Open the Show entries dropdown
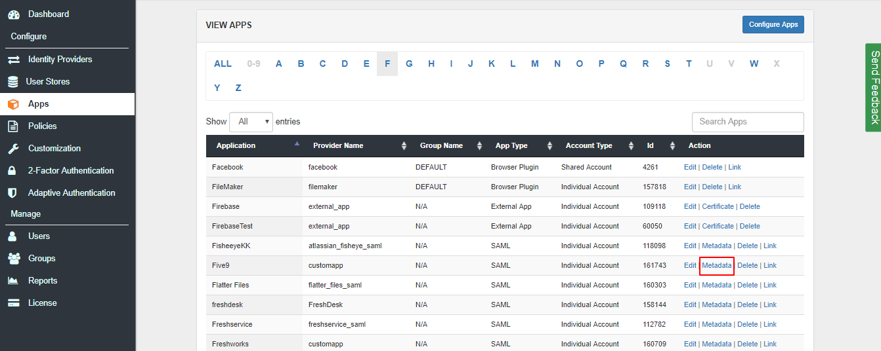 [x=251, y=122]
